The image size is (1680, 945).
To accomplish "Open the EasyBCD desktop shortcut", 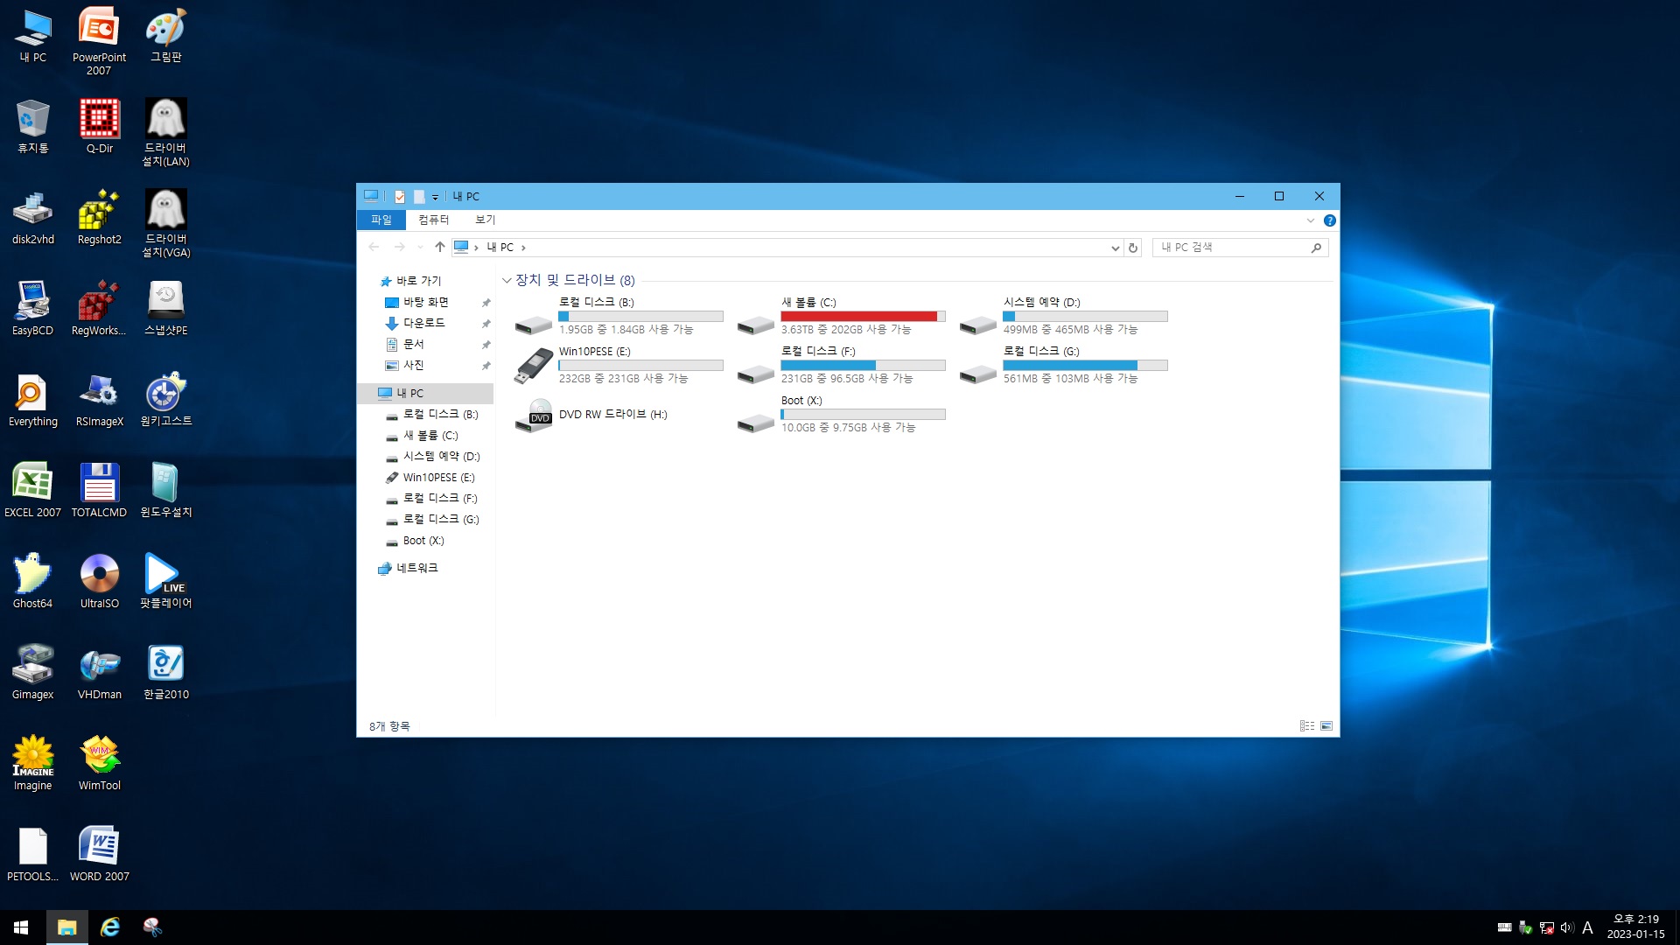I will (32, 302).
